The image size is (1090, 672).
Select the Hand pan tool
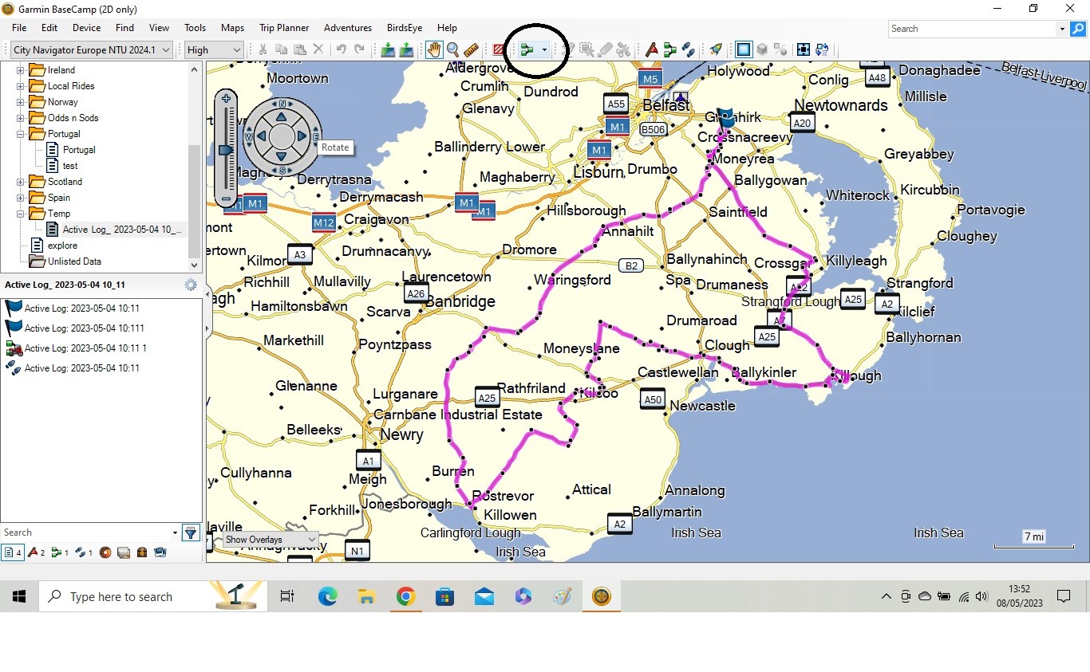coord(434,49)
